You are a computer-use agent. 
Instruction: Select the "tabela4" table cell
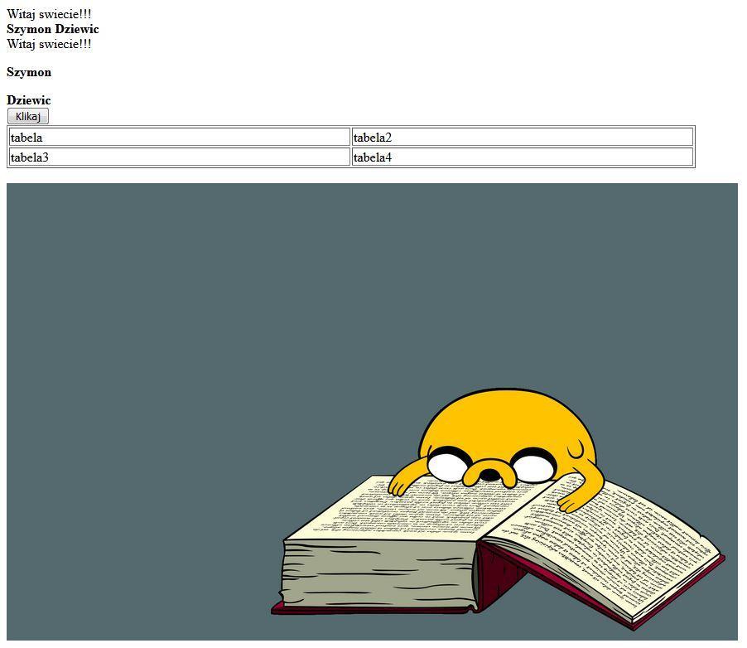point(522,157)
